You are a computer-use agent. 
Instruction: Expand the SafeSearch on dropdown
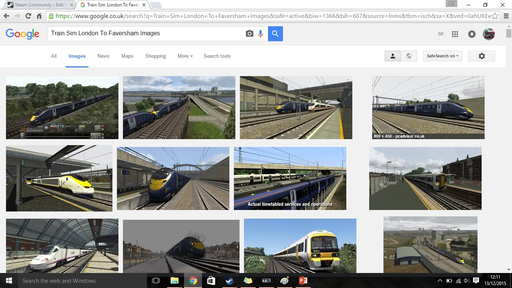tap(442, 56)
